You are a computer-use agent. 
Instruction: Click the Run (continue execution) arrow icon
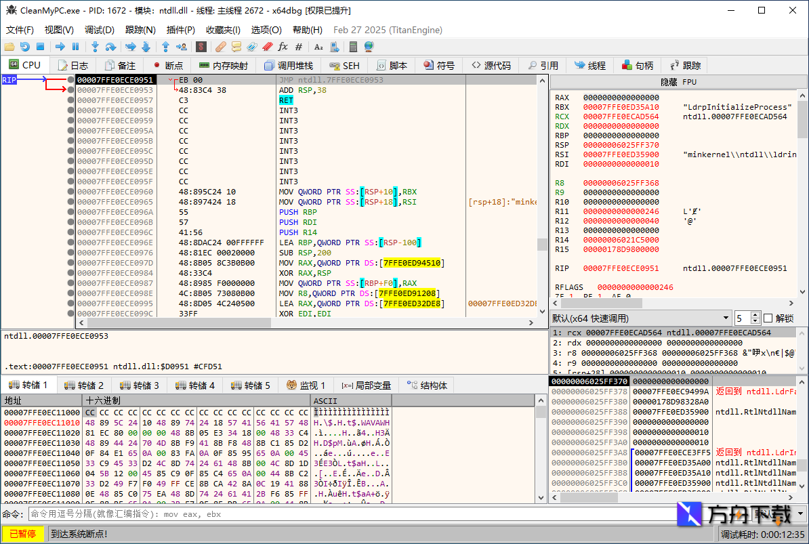point(59,47)
